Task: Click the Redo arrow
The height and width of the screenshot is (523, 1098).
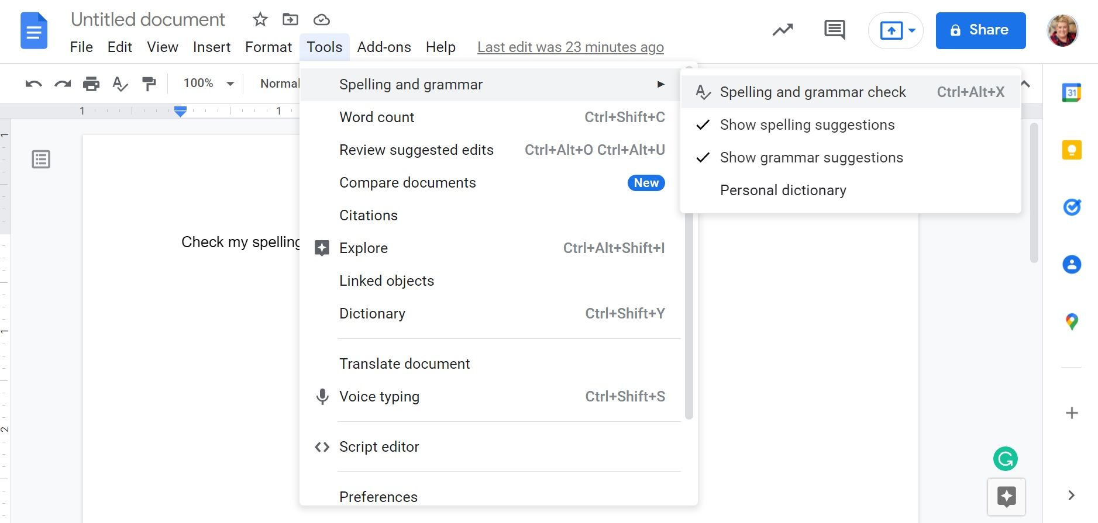Action: point(62,84)
